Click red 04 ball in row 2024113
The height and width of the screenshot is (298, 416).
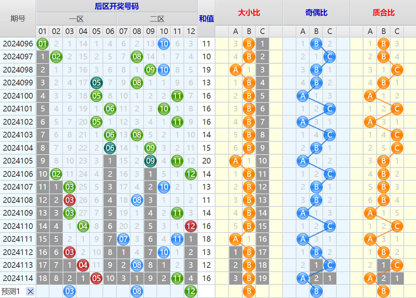point(83,265)
